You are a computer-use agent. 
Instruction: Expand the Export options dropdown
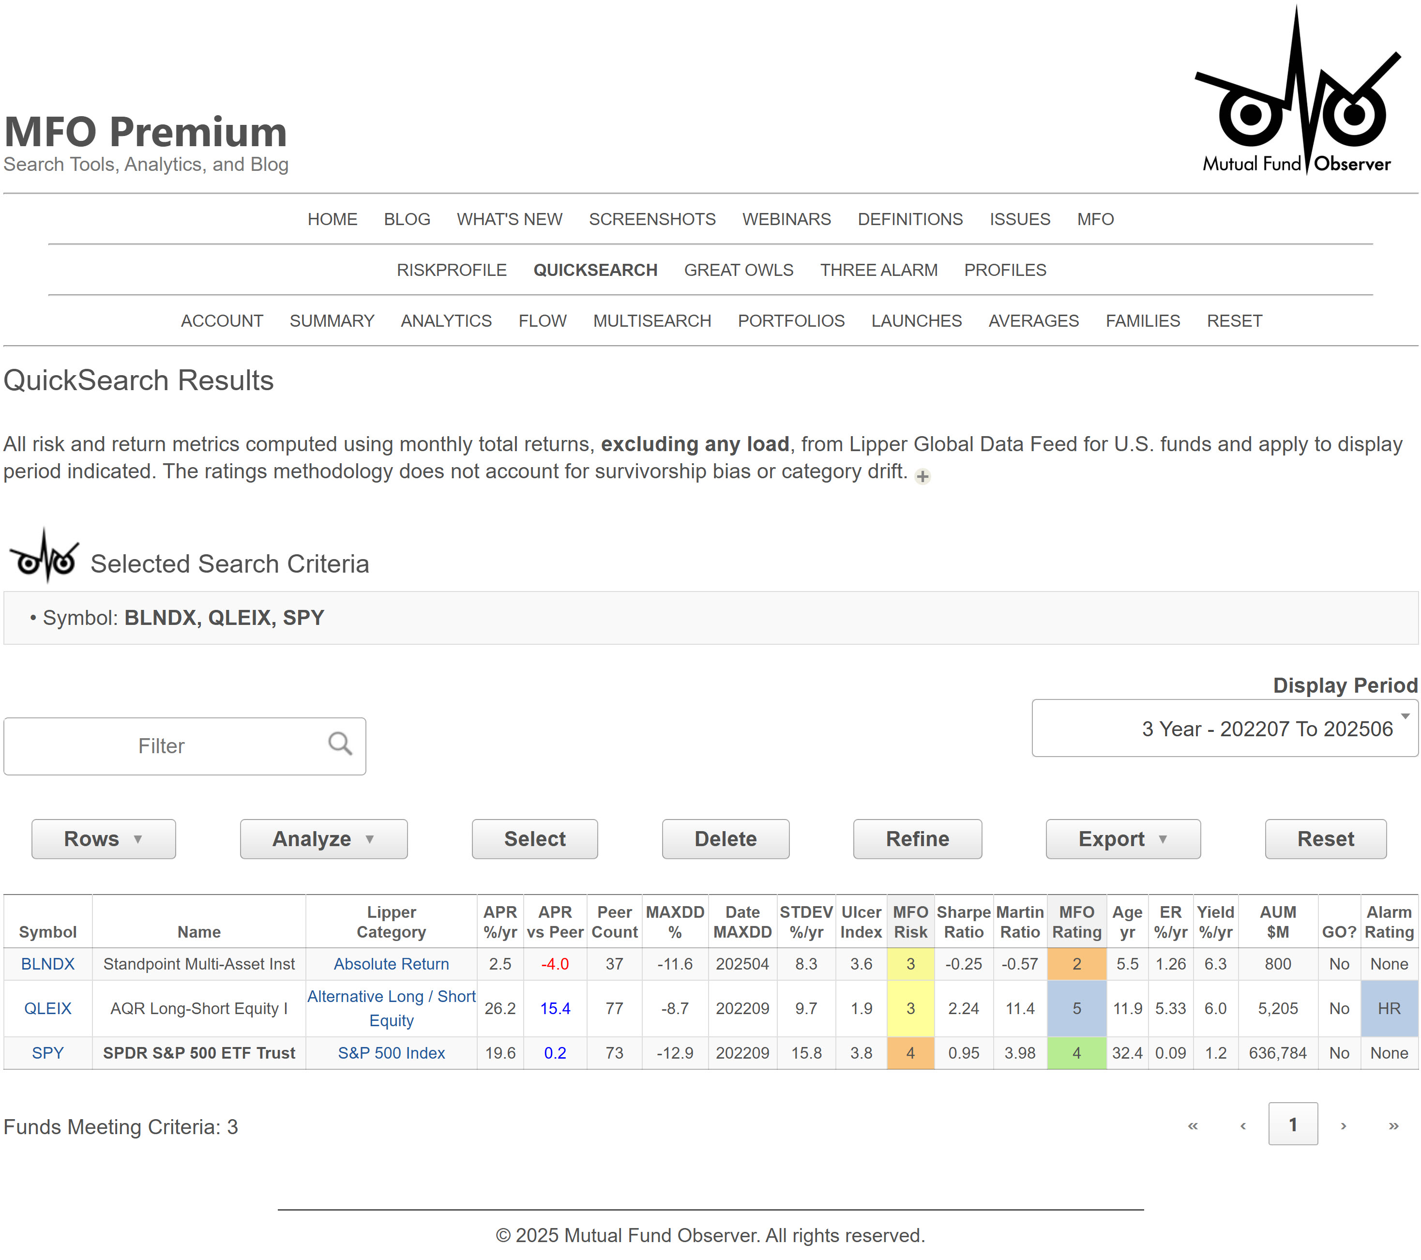point(1122,838)
